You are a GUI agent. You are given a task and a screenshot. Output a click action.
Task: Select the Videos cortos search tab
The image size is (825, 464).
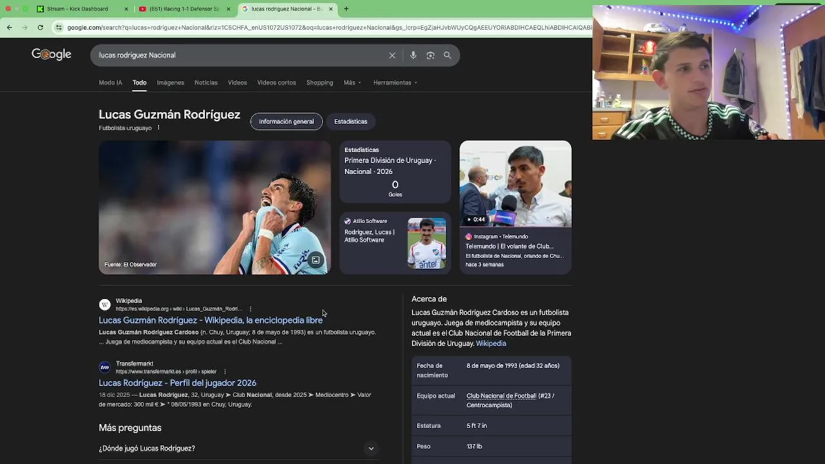click(277, 82)
